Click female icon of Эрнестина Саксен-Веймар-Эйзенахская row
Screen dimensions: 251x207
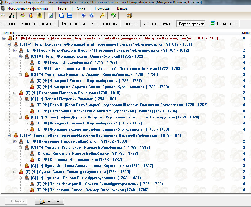[32, 190]
